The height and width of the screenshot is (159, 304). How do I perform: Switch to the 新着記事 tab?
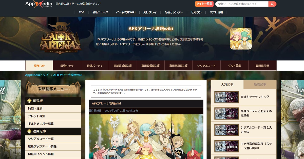point(260,85)
